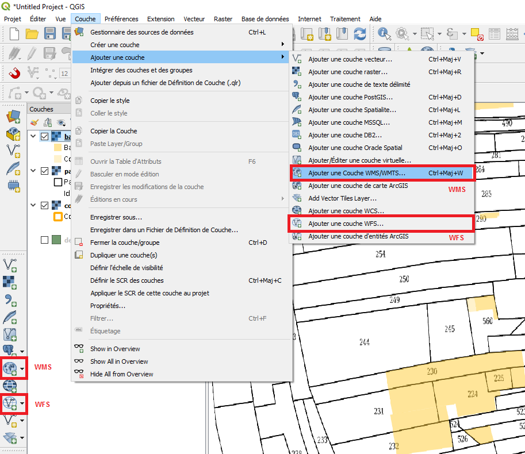The height and width of the screenshot is (454, 525).
Task: Choose 'Définir le SCR des couches' entry
Action: 182,280
